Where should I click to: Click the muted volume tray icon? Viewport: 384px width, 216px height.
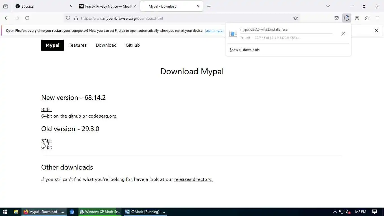point(348,212)
